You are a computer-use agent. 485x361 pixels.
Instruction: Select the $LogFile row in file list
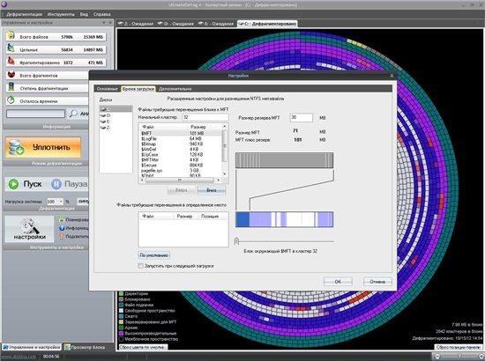point(181,138)
